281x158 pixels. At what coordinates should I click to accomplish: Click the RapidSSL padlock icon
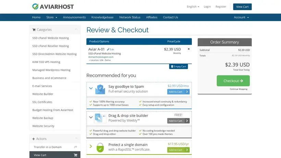point(100,147)
